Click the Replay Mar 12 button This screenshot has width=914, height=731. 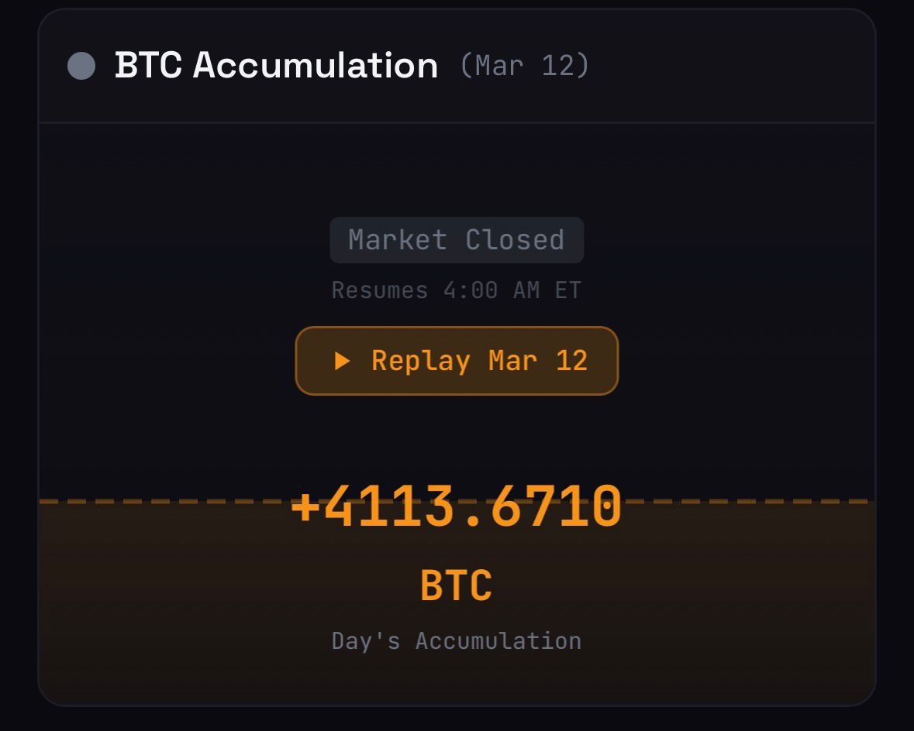(457, 361)
